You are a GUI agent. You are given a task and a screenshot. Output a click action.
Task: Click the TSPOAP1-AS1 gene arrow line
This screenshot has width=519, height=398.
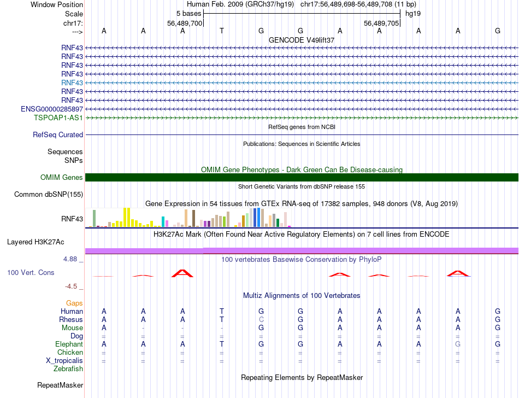click(302, 118)
